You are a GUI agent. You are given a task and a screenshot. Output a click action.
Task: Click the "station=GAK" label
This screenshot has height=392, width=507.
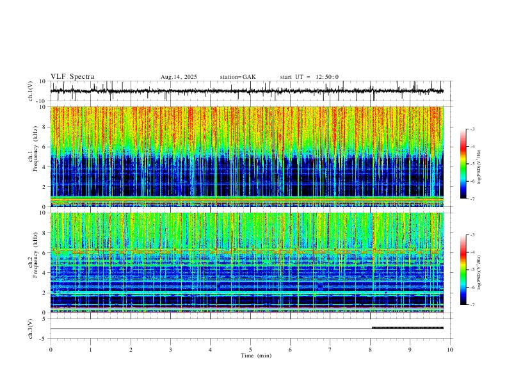[238, 77]
